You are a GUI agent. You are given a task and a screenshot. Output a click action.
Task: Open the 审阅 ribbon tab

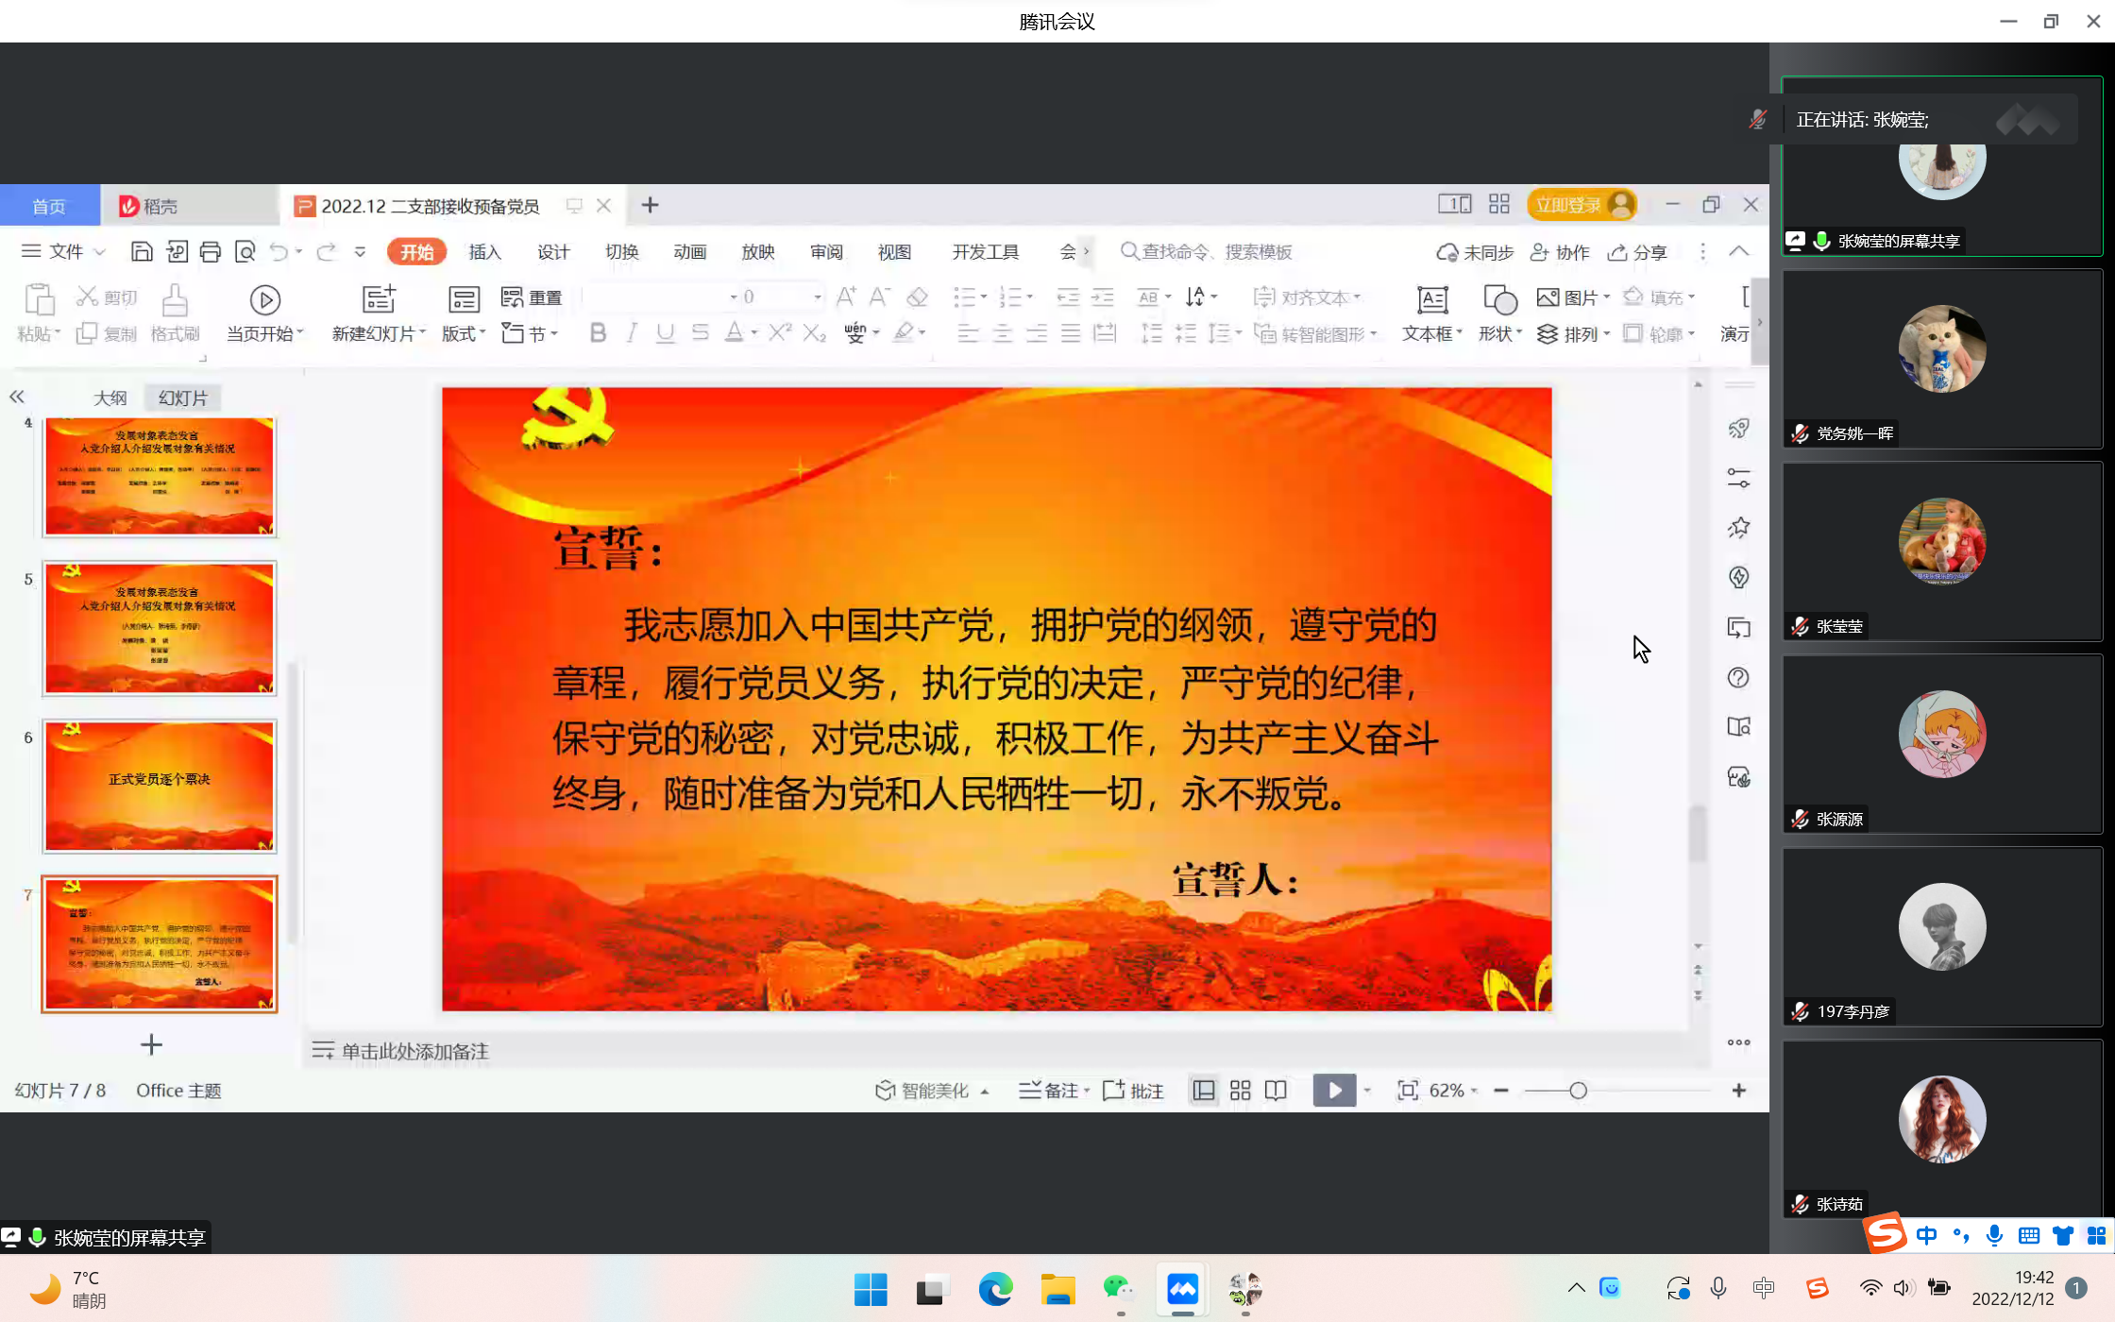click(x=826, y=252)
